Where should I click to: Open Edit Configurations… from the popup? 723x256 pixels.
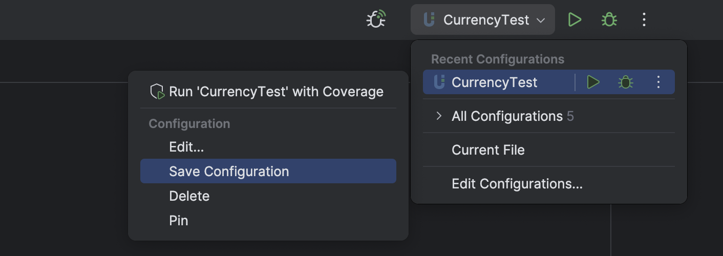click(x=517, y=184)
